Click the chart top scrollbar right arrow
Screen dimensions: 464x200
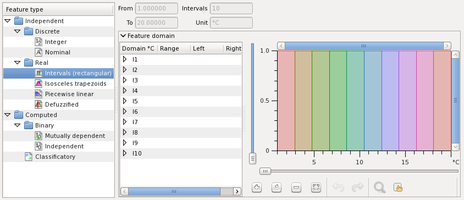[x=447, y=46]
